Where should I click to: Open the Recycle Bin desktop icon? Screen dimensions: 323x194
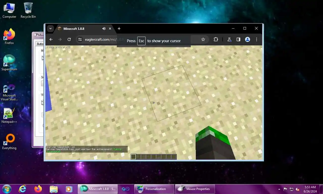(28, 10)
